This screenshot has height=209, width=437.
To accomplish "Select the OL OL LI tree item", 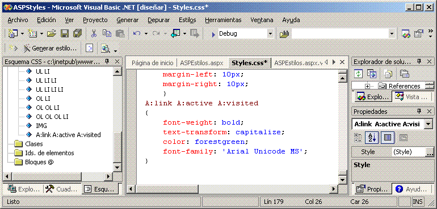I will pyautogui.click(x=48, y=108).
